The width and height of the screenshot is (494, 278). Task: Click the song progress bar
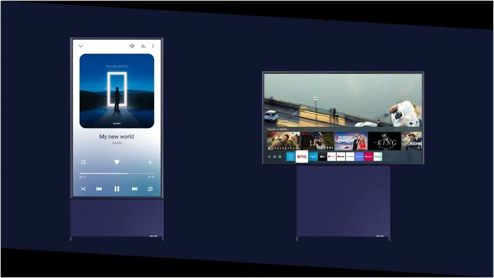tap(117, 173)
